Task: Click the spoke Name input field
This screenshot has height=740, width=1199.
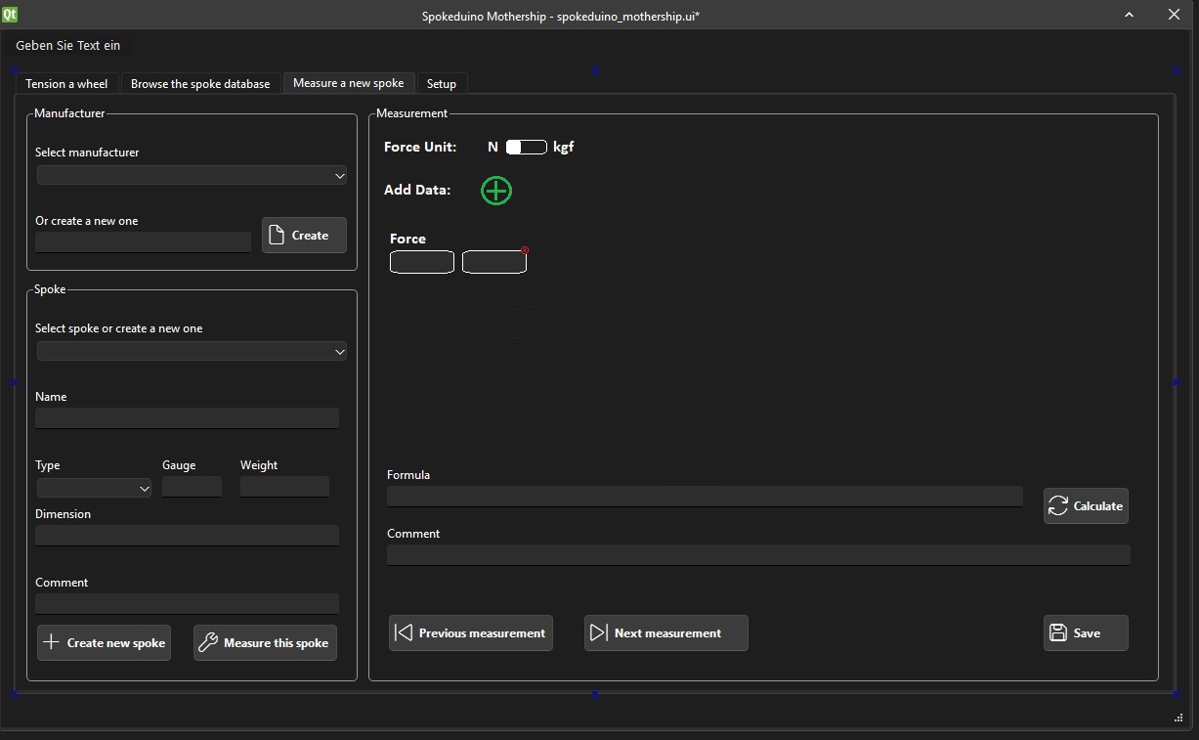Action: click(x=187, y=418)
